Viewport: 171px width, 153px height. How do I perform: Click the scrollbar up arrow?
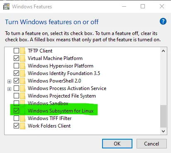[163, 51]
